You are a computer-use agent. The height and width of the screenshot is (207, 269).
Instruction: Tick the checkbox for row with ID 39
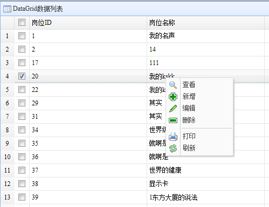[22, 197]
